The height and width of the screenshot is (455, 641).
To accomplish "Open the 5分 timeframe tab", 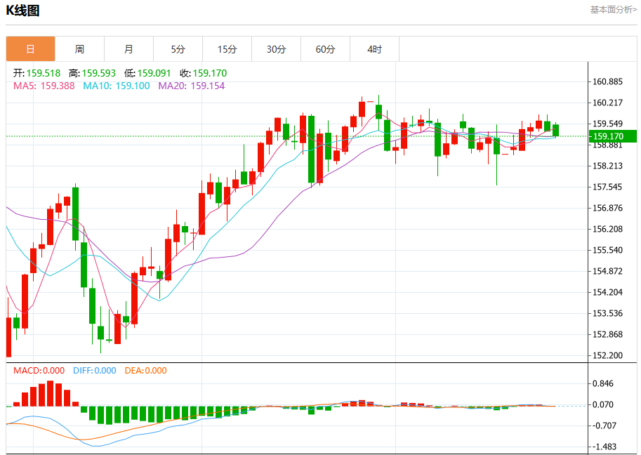I will tap(178, 49).
